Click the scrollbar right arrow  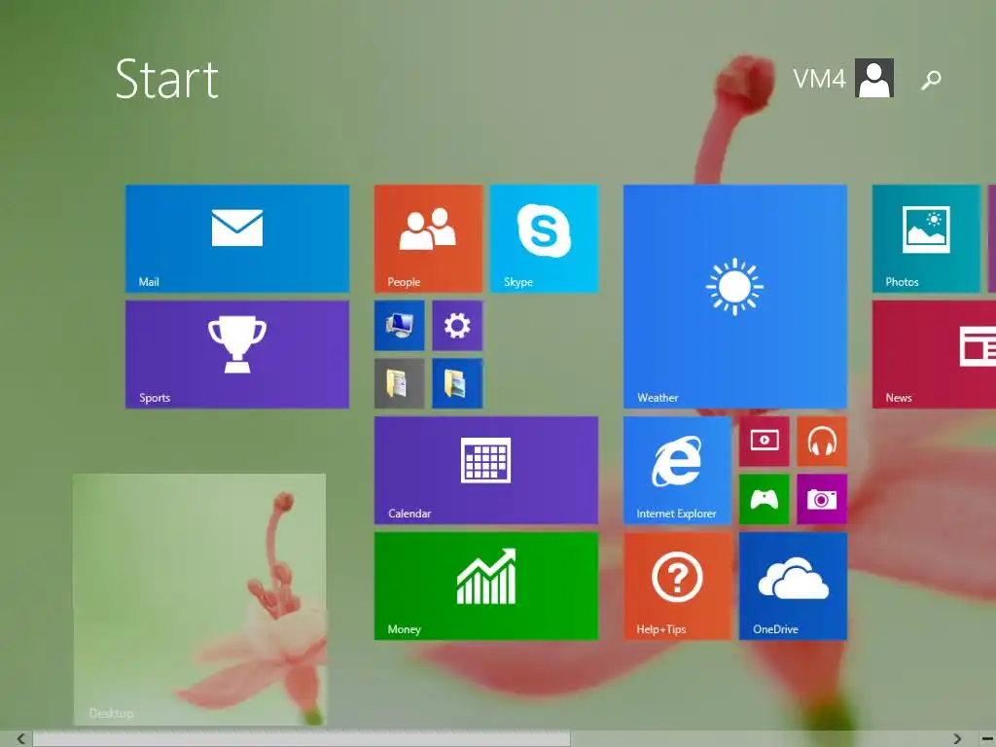click(x=957, y=739)
